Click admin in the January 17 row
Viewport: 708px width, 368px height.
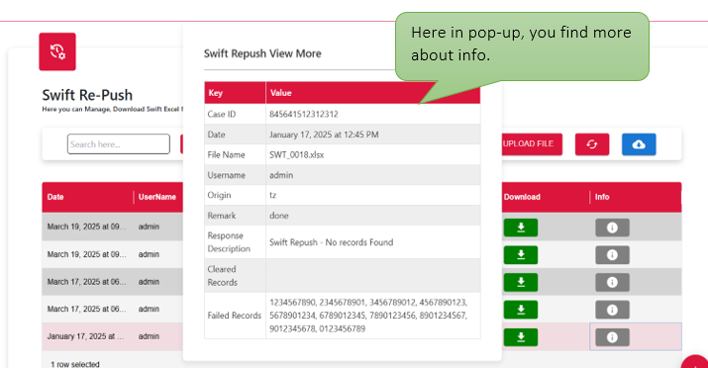pyautogui.click(x=149, y=336)
